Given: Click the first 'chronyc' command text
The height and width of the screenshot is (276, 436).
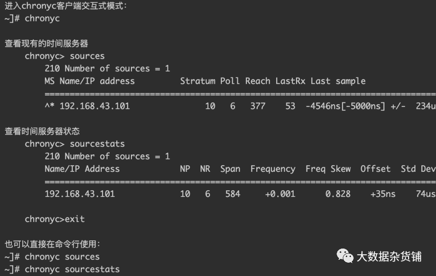Looking at the screenshot, I should click(x=42, y=18).
